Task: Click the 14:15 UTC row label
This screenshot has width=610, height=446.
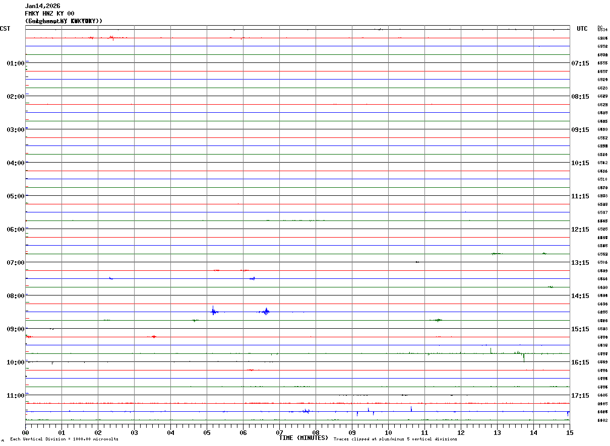Action: click(580, 296)
